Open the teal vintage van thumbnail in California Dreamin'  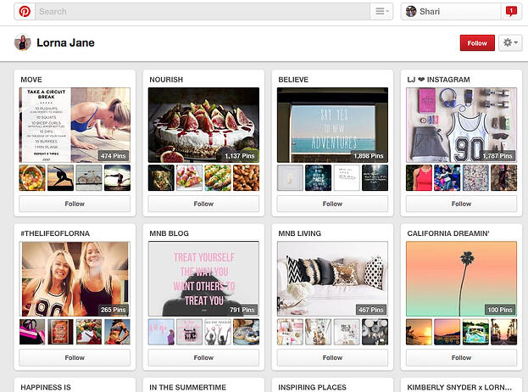point(475,332)
